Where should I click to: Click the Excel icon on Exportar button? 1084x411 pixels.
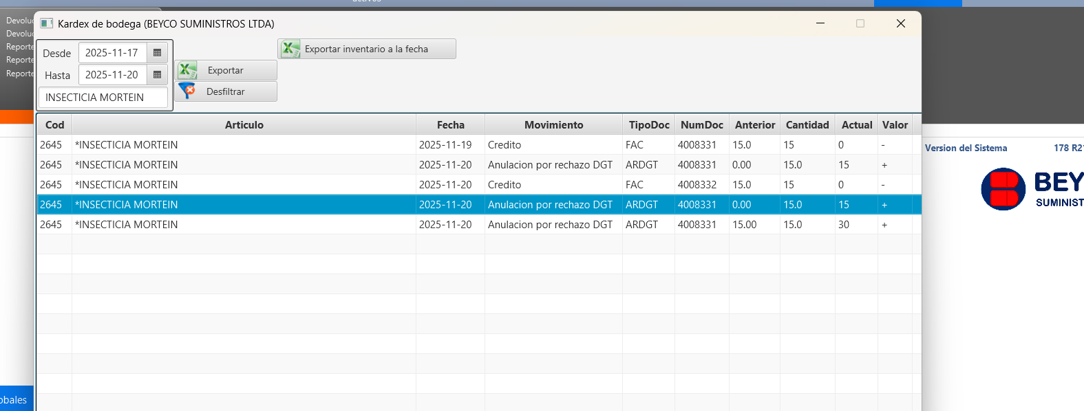[x=187, y=70]
